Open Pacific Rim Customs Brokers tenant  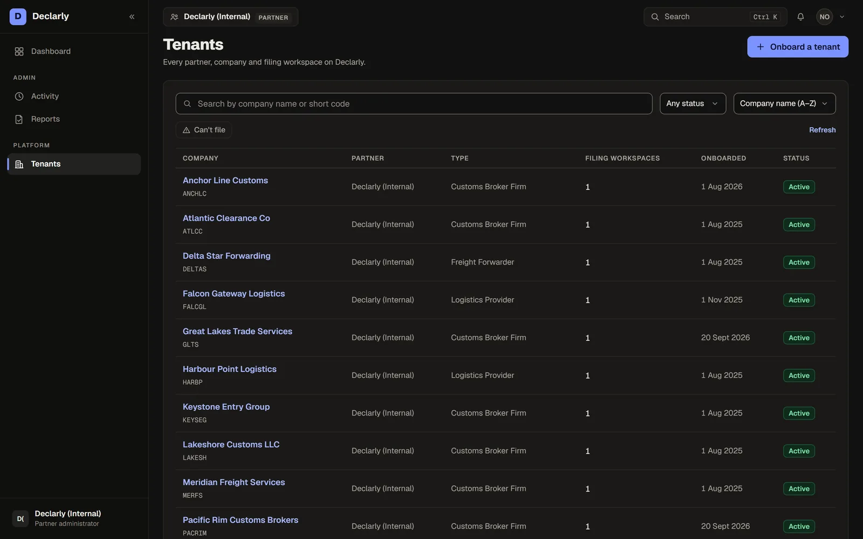click(240, 520)
